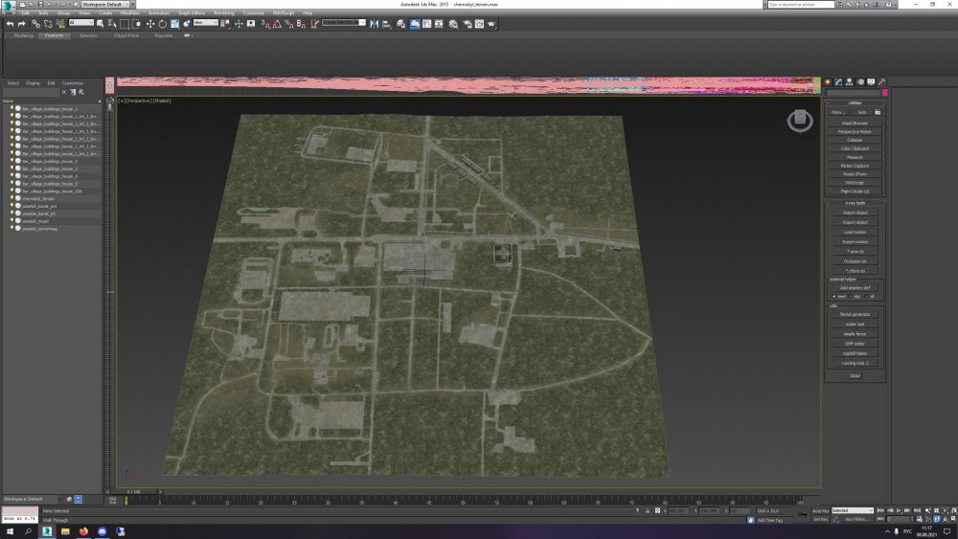Image resolution: width=958 pixels, height=539 pixels.
Task: Click the Undo arrow in main toolbar
Action: pyautogui.click(x=10, y=24)
